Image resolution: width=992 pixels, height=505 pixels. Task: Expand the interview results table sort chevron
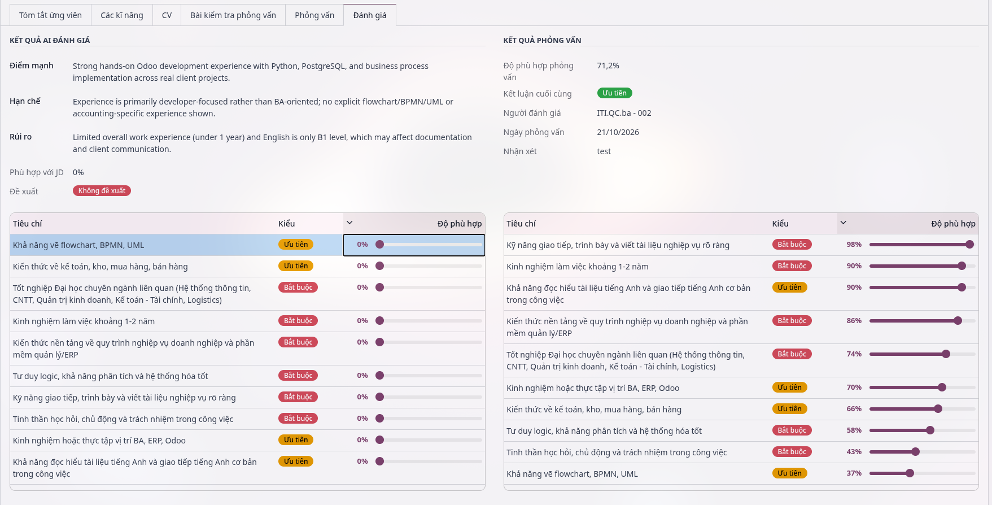pos(843,223)
